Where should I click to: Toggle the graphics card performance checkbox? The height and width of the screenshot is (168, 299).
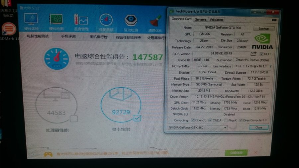click(137, 118)
